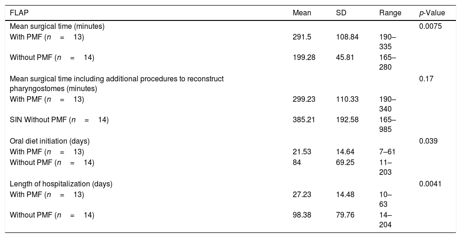
Task: Click the Range column header
Action: coord(390,13)
